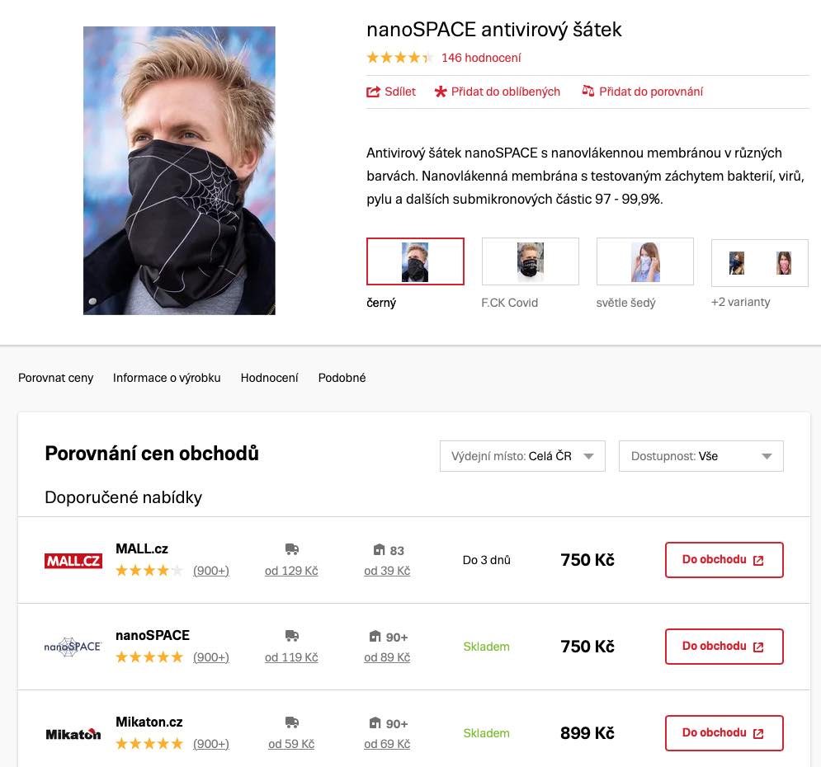The height and width of the screenshot is (767, 821).
Task: Expand the +2 varianty selector
Action: 759,262
